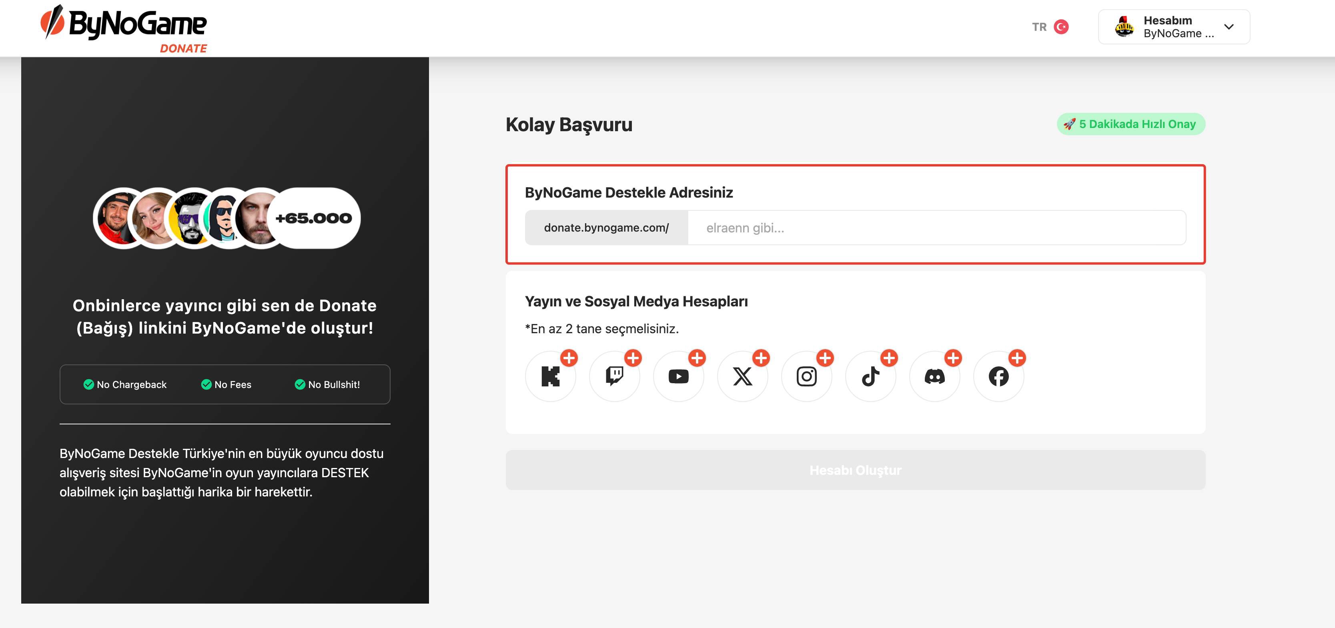The height and width of the screenshot is (628, 1335).
Task: Click the 5 Dakikada Hızlı Onay badge
Action: click(1131, 124)
